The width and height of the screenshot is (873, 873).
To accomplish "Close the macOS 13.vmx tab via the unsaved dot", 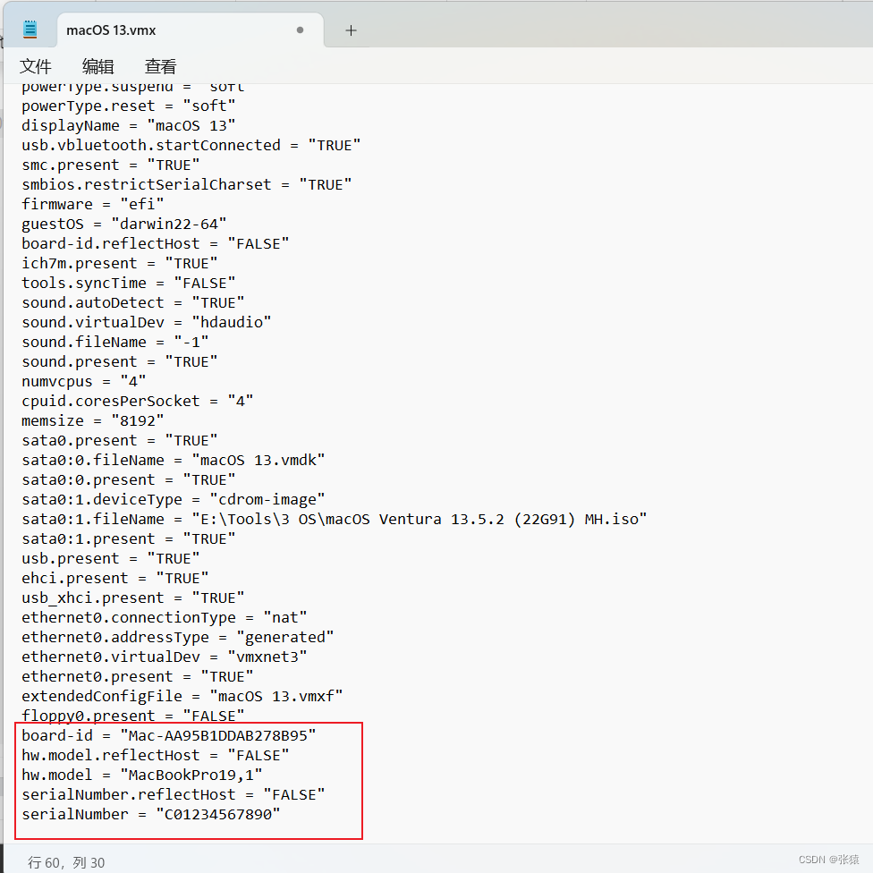I will pos(301,30).
